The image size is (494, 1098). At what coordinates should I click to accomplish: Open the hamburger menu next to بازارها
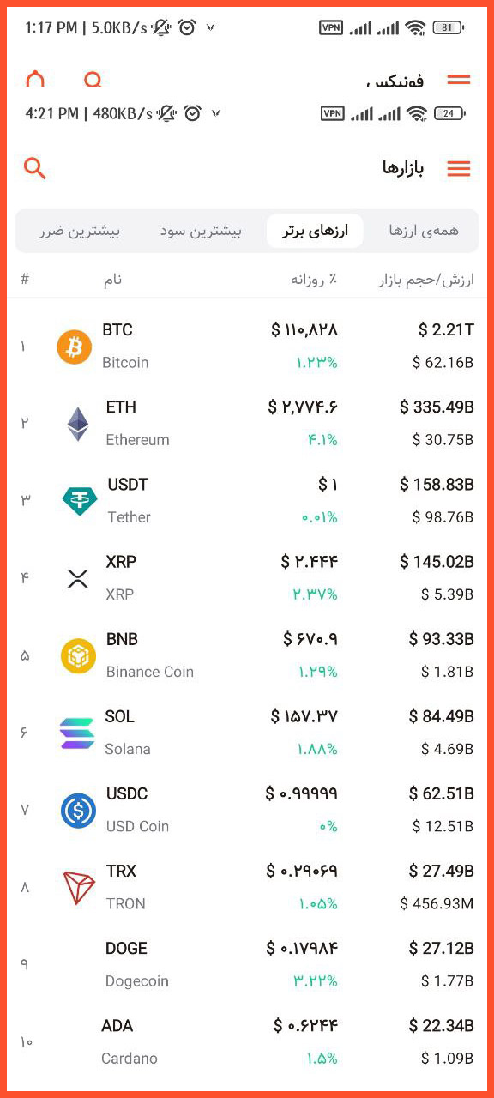459,169
